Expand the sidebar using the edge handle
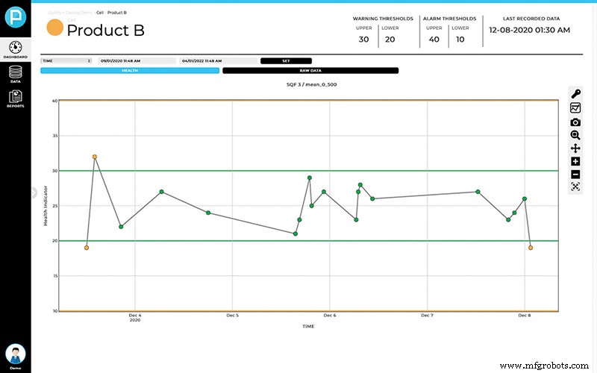The width and height of the screenshot is (597, 373). pyautogui.click(x=34, y=192)
